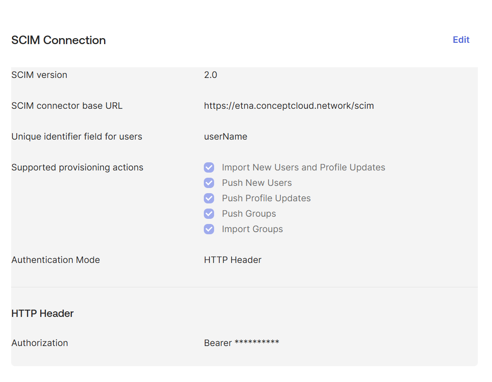Click the Authentication Mode row label

click(x=56, y=260)
